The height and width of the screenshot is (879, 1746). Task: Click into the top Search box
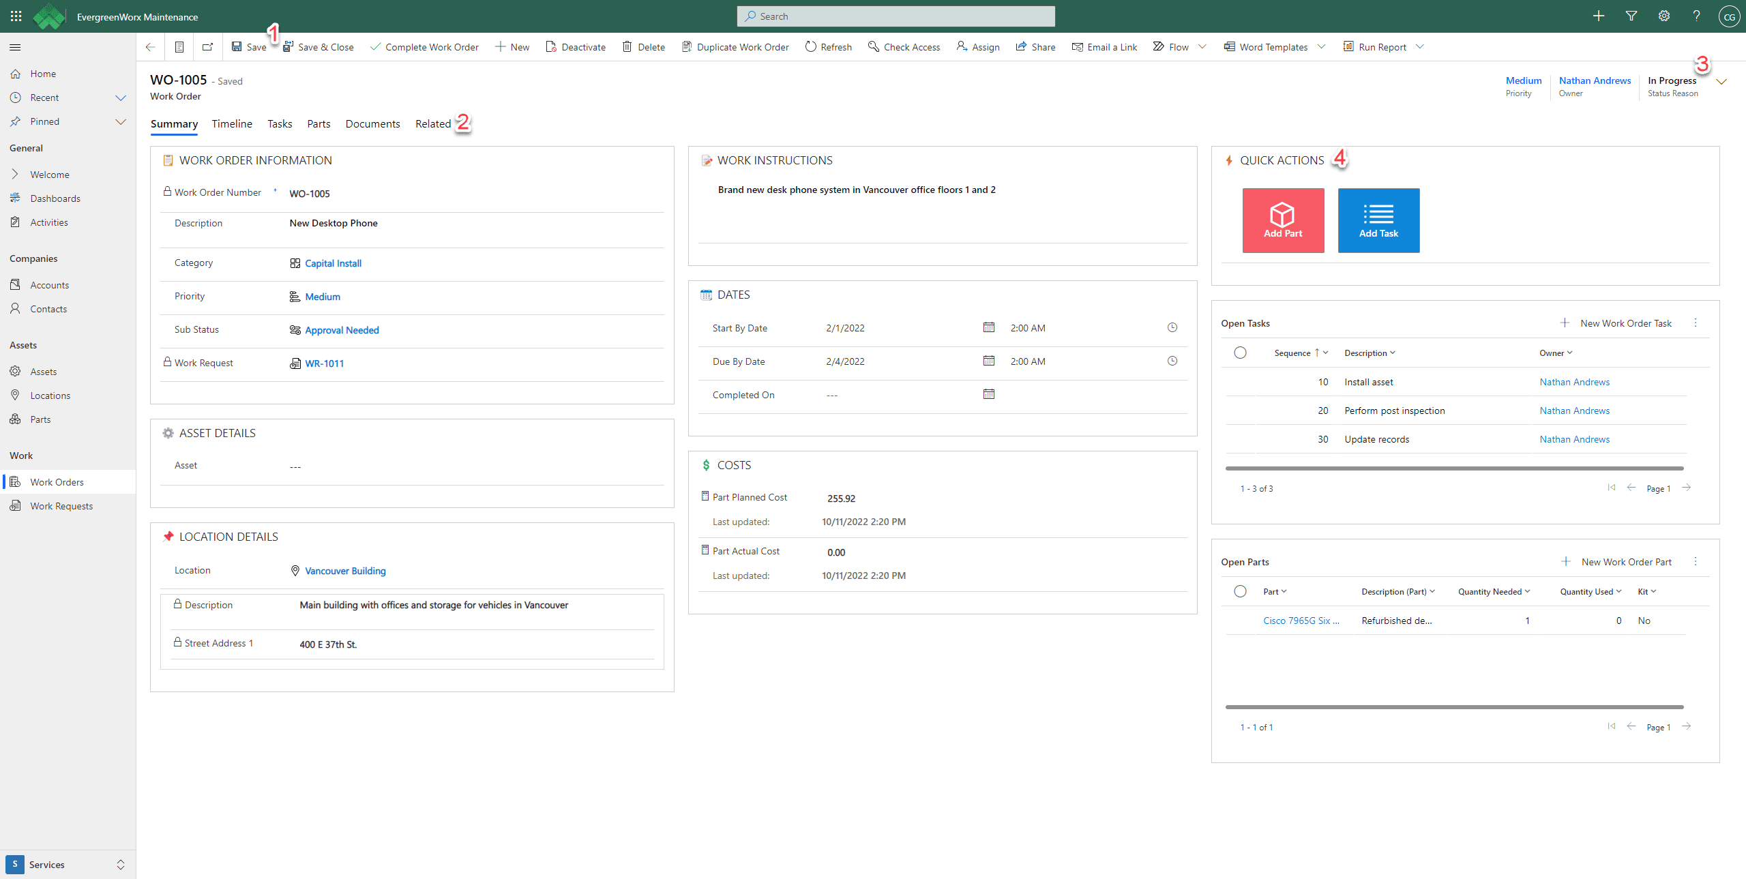[895, 16]
